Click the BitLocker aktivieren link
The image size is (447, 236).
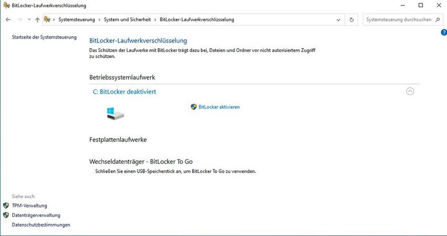[219, 107]
